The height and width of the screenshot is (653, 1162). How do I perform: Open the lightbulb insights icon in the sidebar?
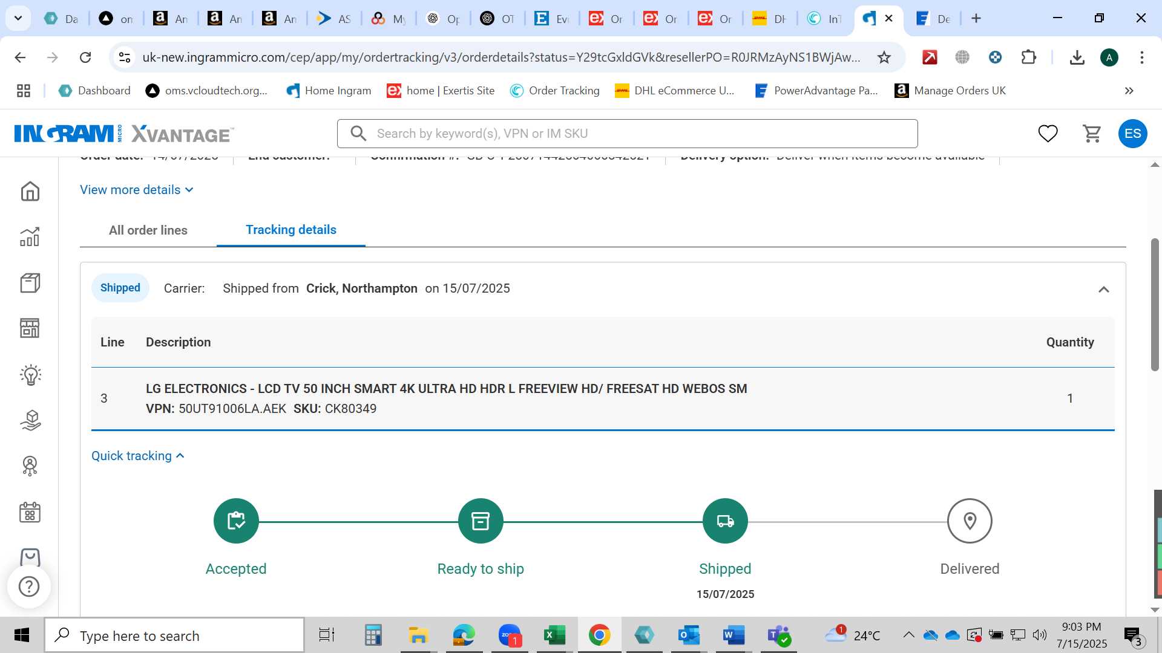(x=30, y=375)
